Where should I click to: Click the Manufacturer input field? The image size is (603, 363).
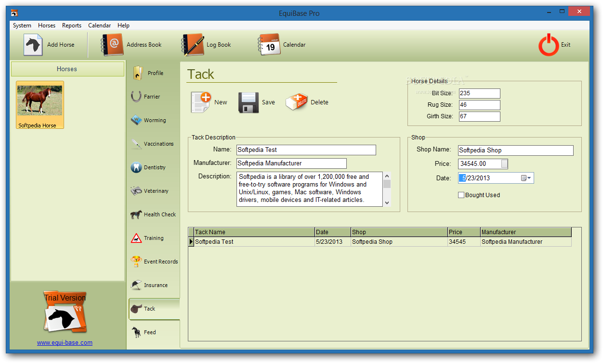291,163
